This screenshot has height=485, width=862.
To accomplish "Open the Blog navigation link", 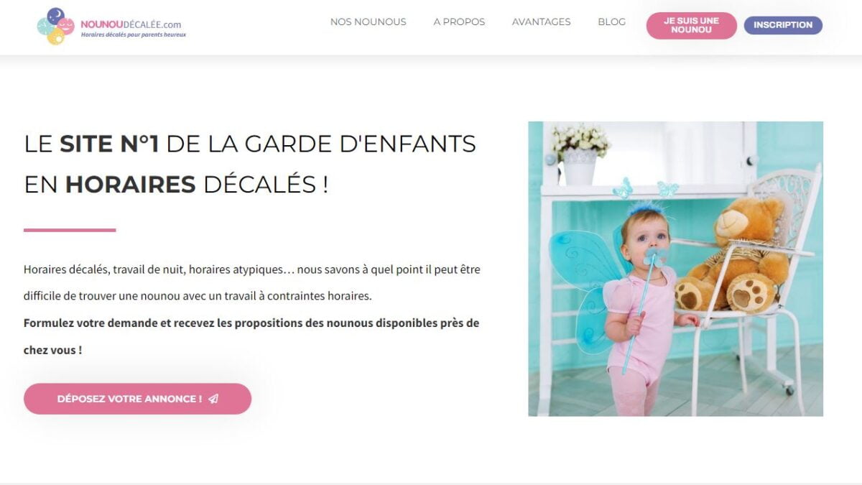I will [x=611, y=22].
